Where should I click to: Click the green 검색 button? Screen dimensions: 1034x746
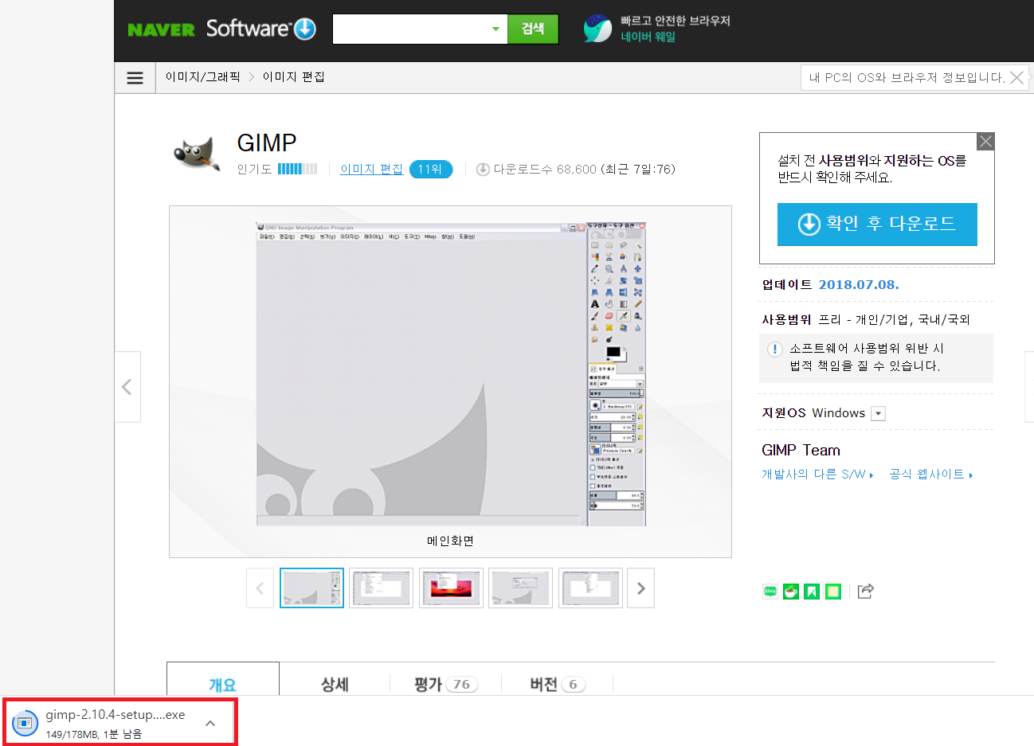pos(533,29)
